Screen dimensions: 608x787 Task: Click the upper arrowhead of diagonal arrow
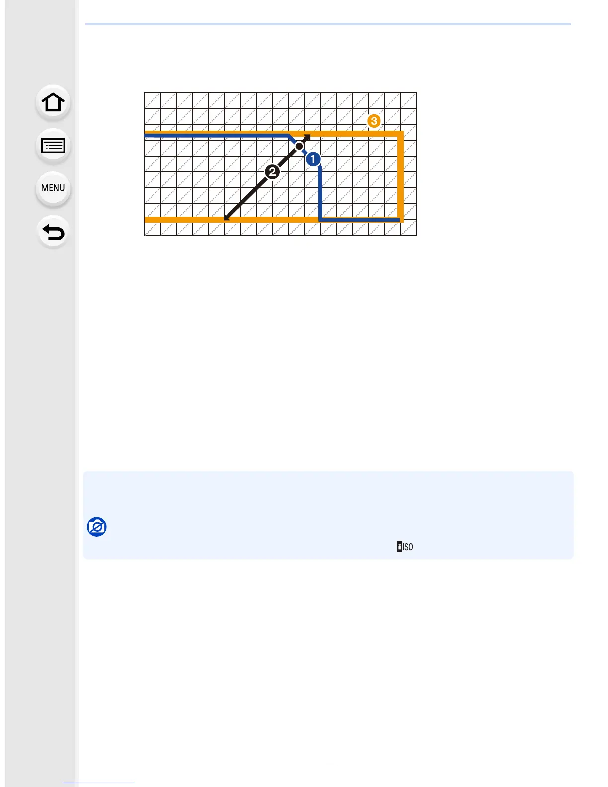point(307,138)
